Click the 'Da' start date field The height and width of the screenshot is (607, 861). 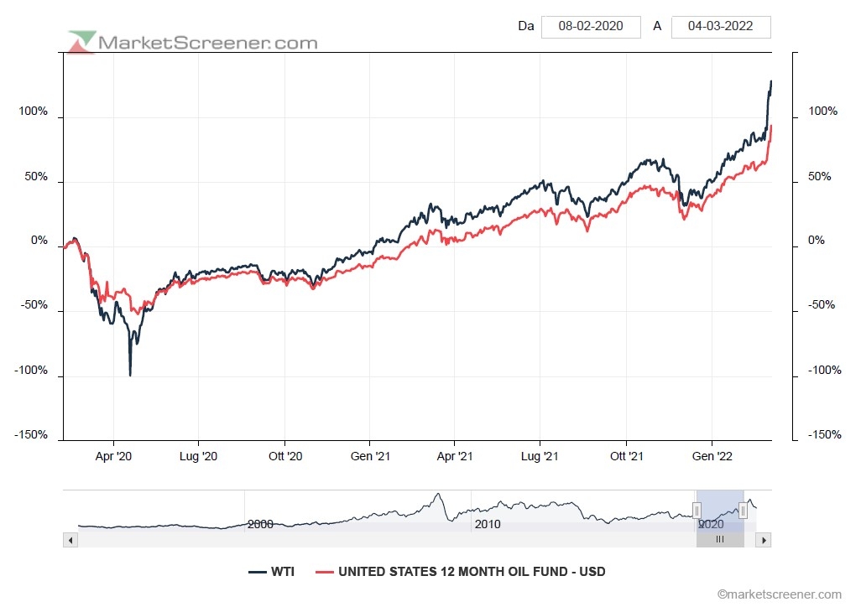pos(591,26)
